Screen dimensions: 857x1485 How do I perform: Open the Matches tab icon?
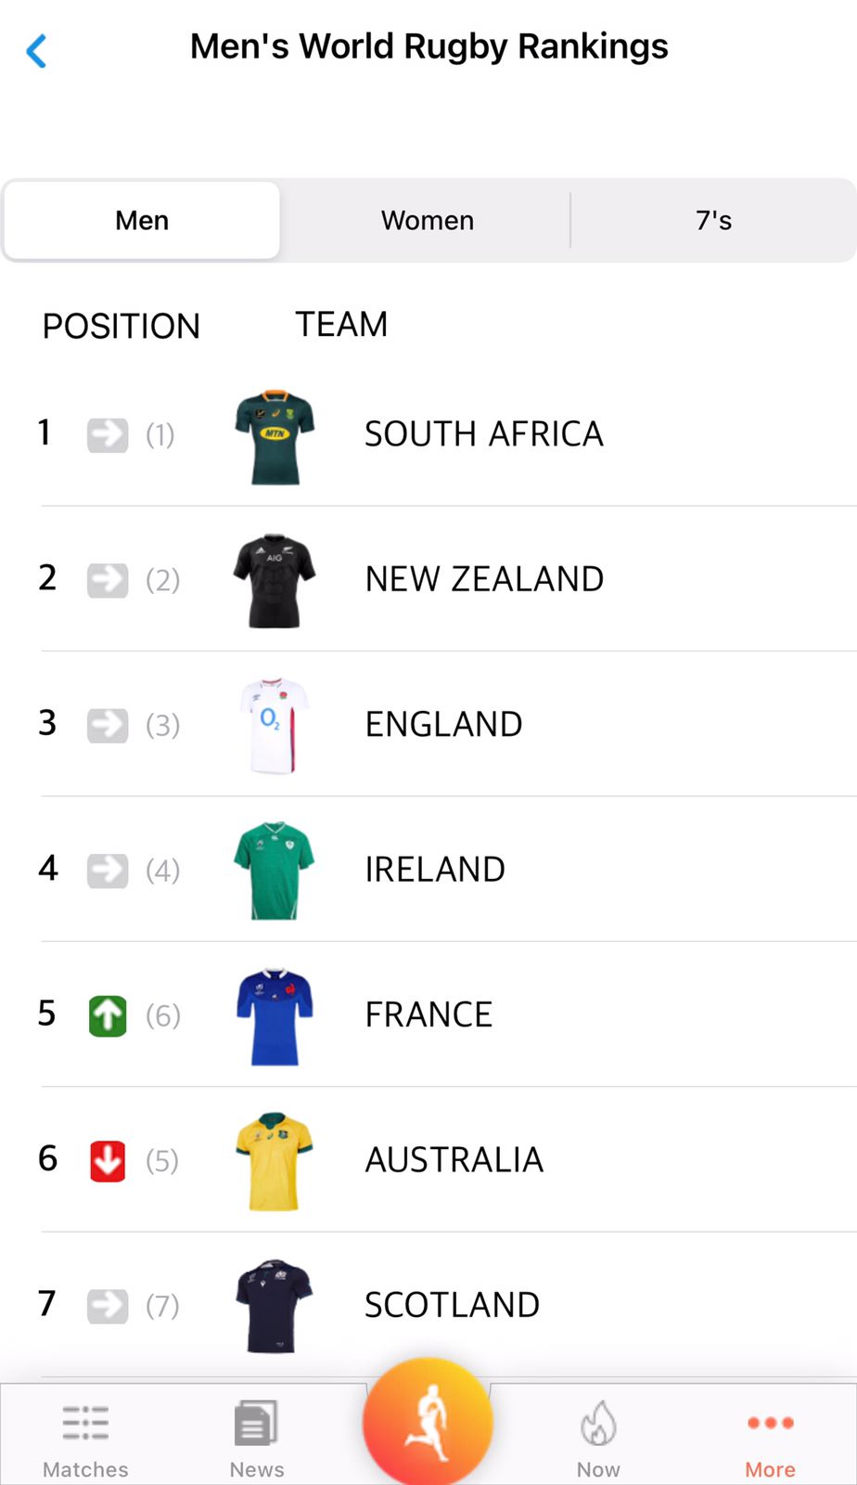click(x=85, y=1423)
